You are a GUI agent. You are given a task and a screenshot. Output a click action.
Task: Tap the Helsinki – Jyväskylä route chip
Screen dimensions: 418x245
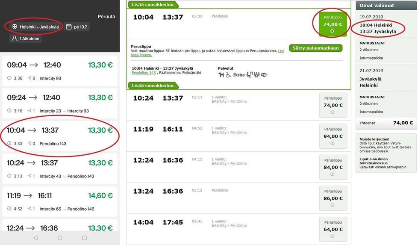35,27
